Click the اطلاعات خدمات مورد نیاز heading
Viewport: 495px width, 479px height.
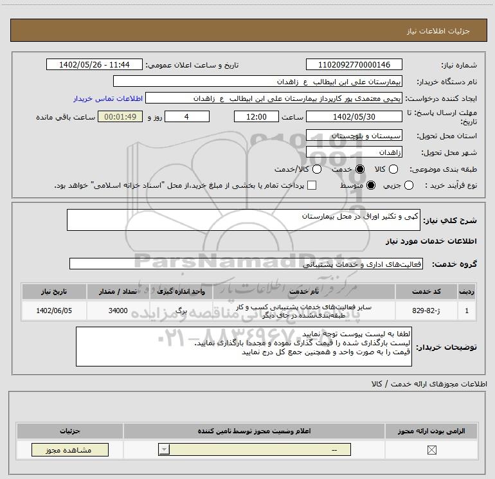[x=431, y=241]
